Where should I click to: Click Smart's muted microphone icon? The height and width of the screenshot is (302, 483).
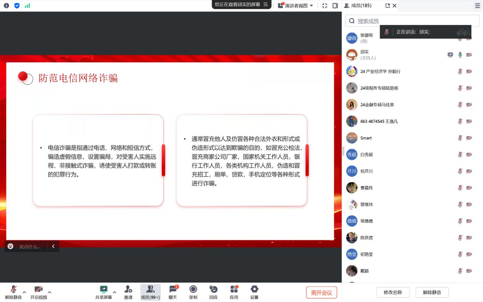(x=460, y=138)
